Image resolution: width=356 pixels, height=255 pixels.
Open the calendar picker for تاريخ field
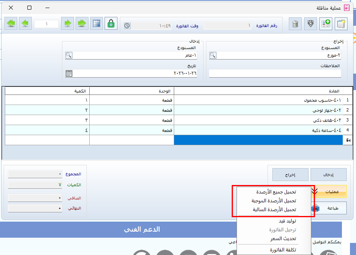pyautogui.click(x=69, y=74)
